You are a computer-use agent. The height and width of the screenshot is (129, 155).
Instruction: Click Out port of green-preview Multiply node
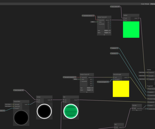click(x=138, y=18)
